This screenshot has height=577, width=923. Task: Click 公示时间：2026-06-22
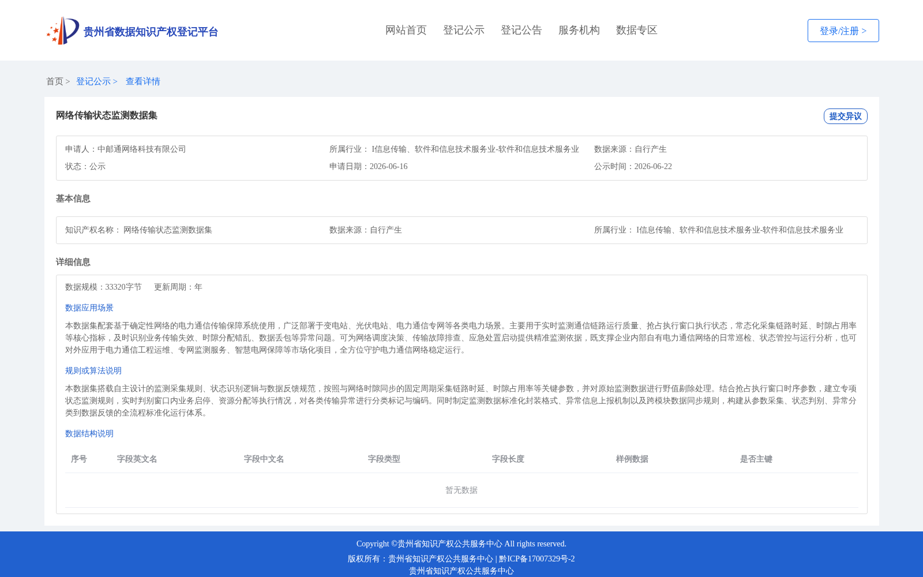coord(633,166)
